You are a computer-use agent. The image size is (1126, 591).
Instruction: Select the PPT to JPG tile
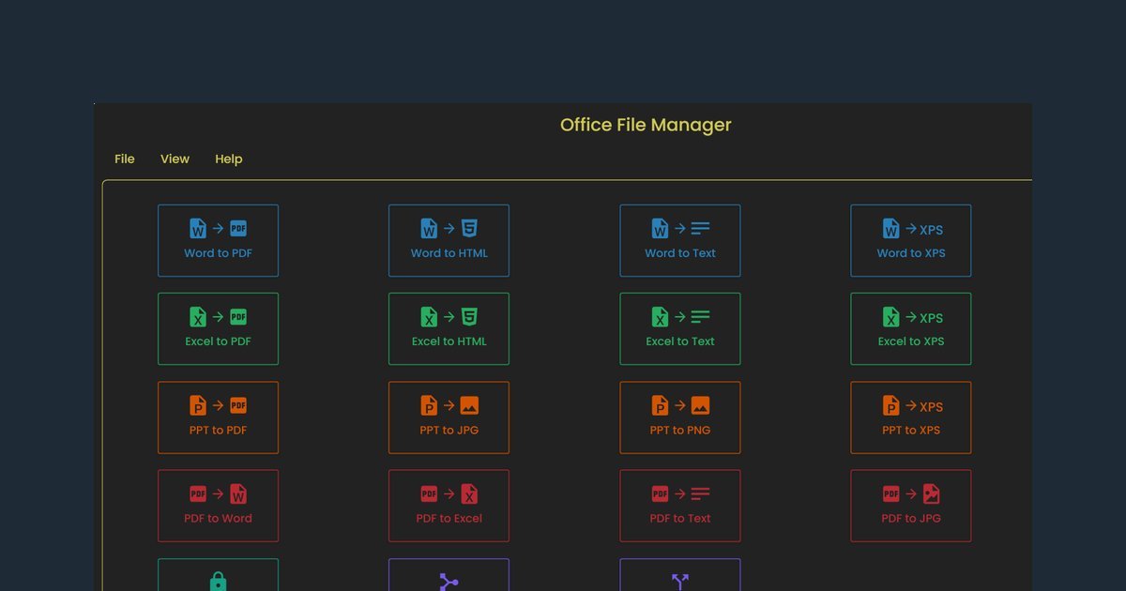449,417
